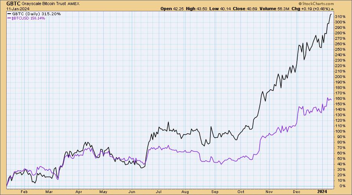Click the Oct label on the time axis

coord(241,192)
